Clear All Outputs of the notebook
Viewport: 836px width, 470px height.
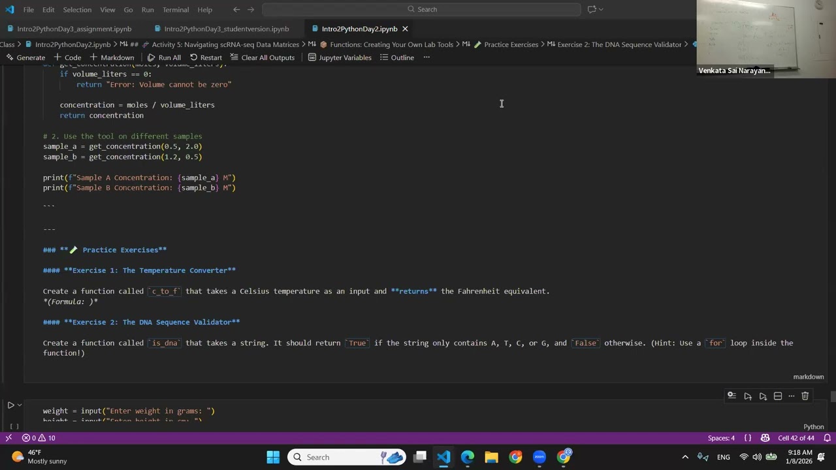click(262, 57)
